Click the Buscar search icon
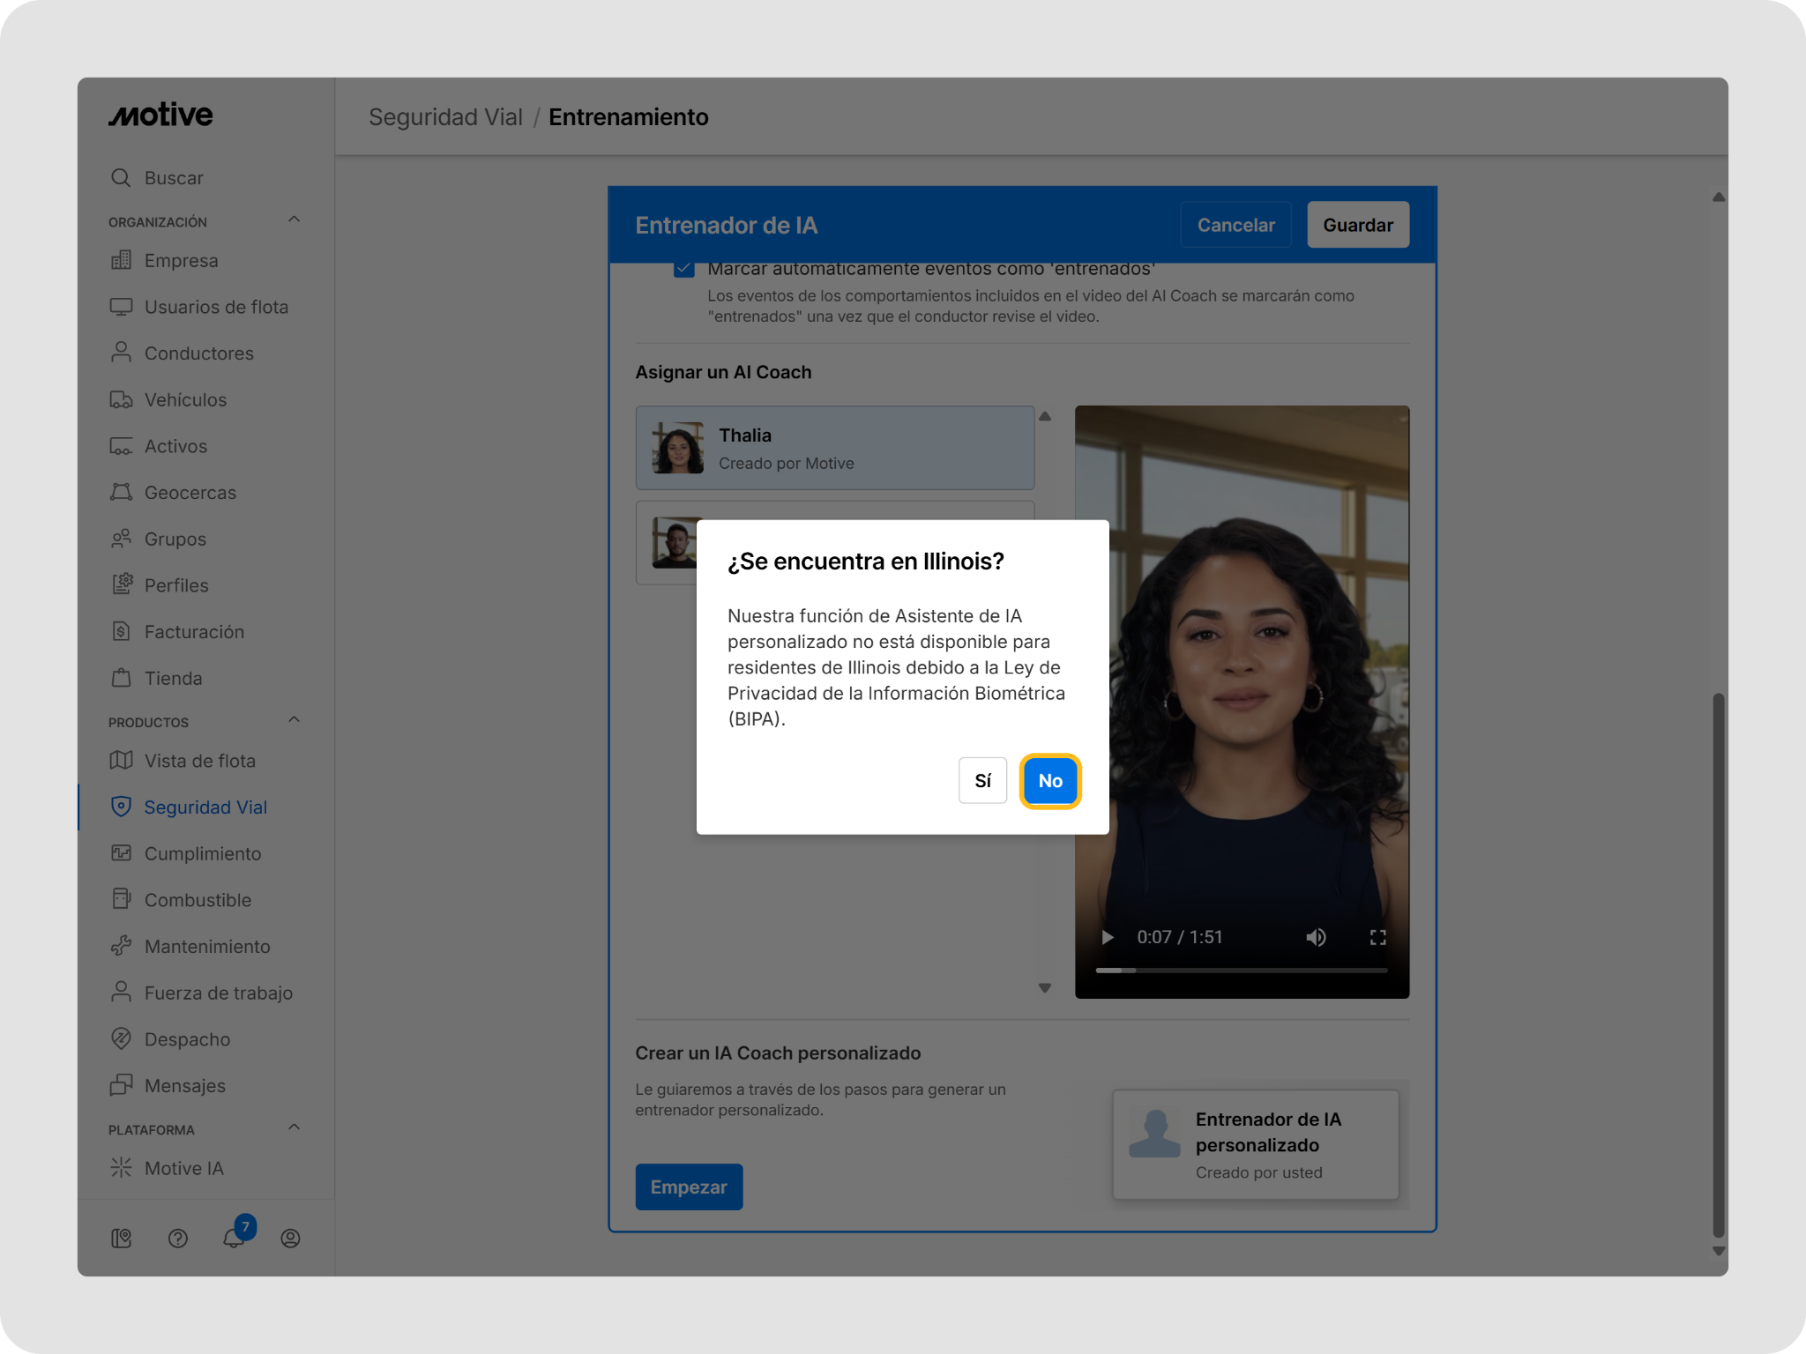The width and height of the screenshot is (1806, 1354). coord(121,177)
